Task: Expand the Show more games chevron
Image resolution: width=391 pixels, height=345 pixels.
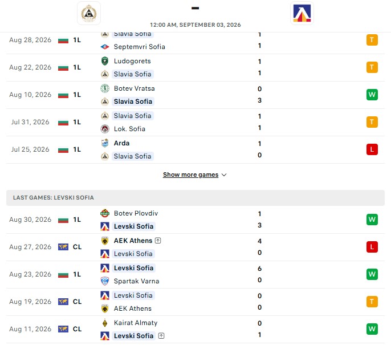Action: coord(224,175)
